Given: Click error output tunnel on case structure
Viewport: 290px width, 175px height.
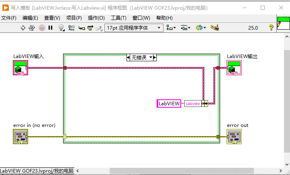Looking at the screenshot, I should click(218, 137).
